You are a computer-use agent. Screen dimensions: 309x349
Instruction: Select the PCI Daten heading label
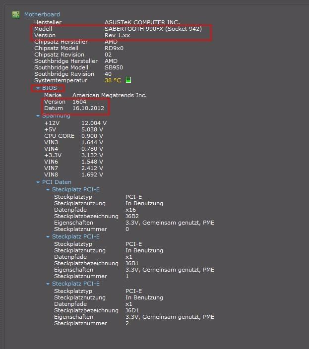tap(57, 182)
